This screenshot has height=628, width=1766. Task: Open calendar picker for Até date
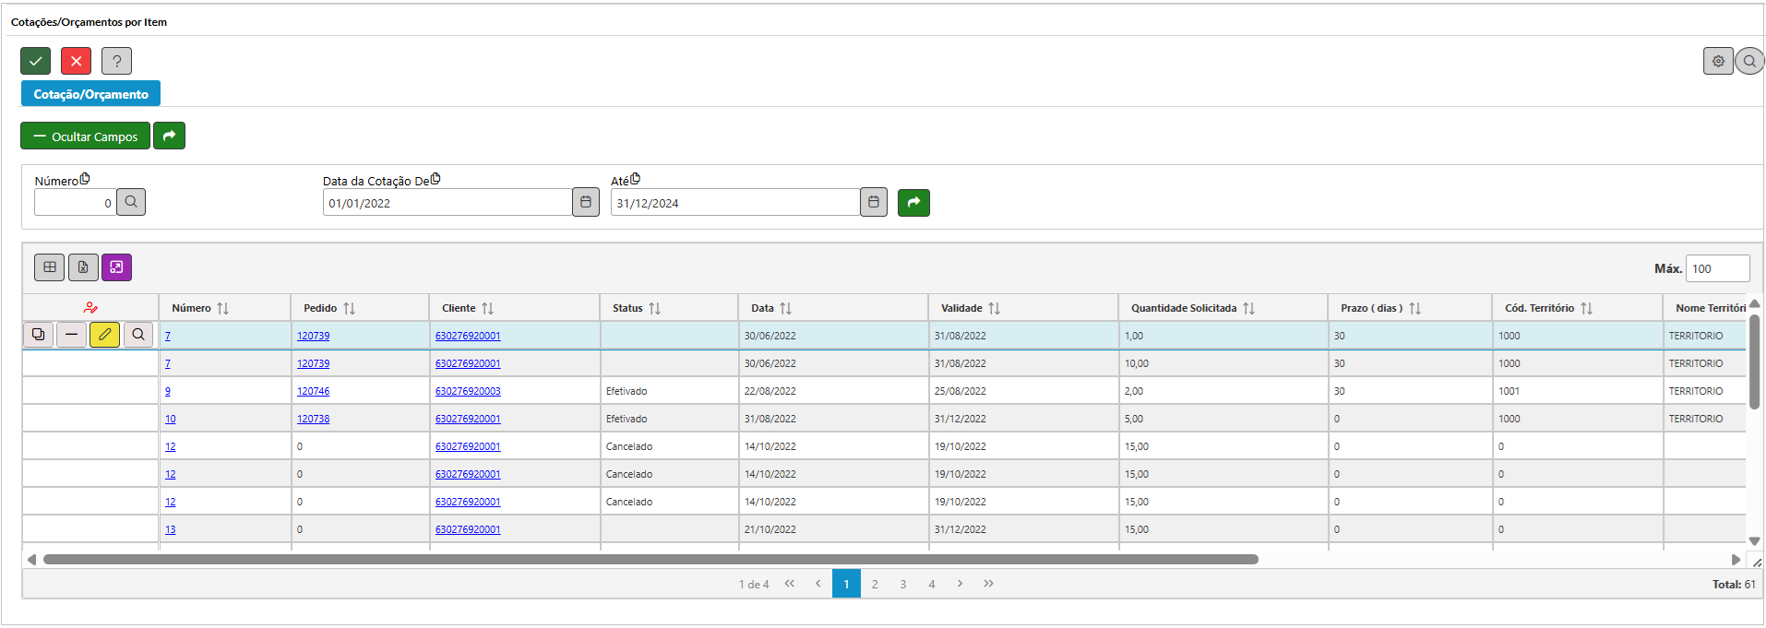[x=873, y=202]
